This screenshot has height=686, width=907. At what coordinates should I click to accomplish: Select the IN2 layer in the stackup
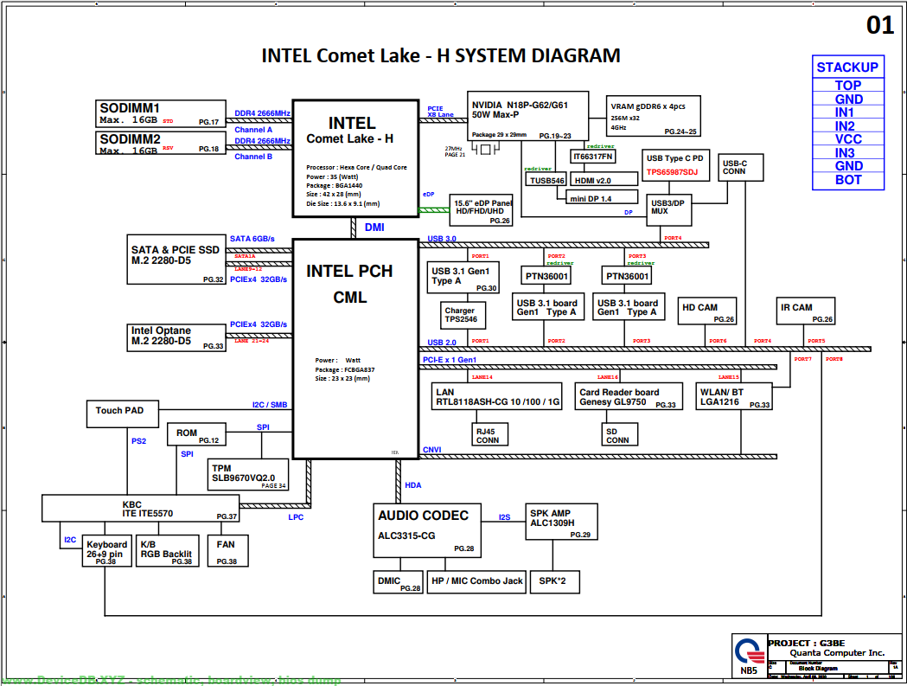coord(848,125)
